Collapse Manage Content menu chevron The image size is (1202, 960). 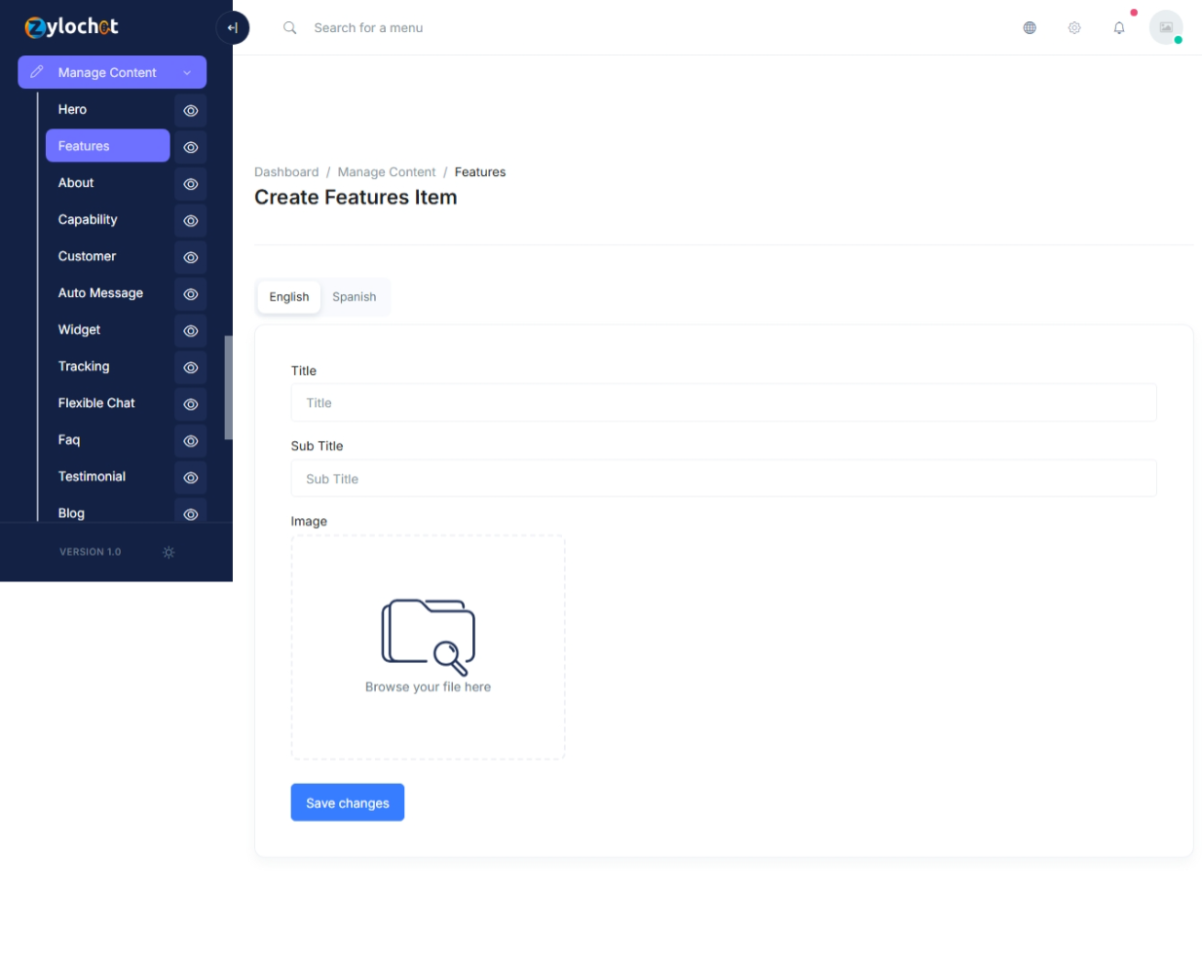(187, 73)
